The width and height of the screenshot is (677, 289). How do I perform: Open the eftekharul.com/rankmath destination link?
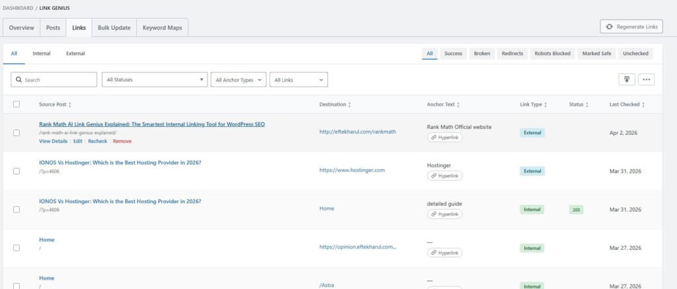(x=358, y=132)
